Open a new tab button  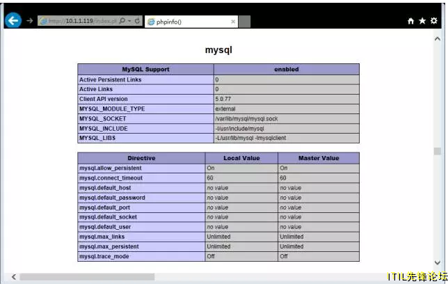[244, 22]
